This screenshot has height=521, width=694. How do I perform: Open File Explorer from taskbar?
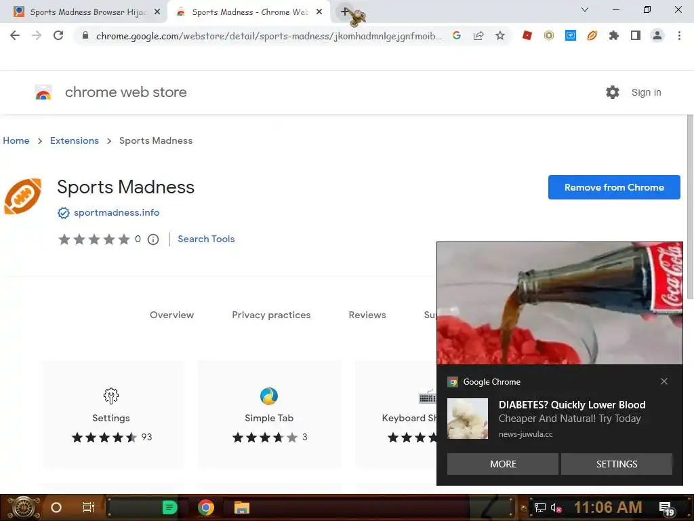pos(242,507)
